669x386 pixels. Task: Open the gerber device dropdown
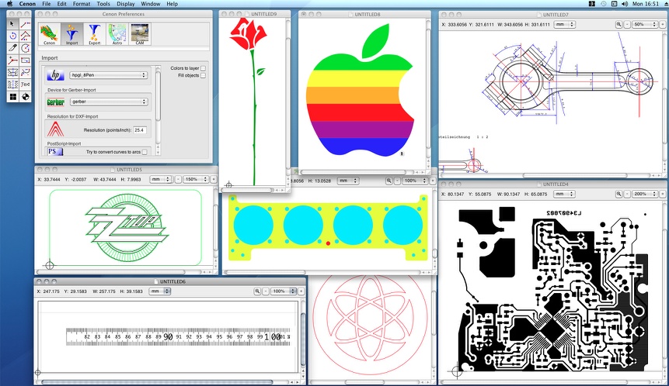coord(108,102)
